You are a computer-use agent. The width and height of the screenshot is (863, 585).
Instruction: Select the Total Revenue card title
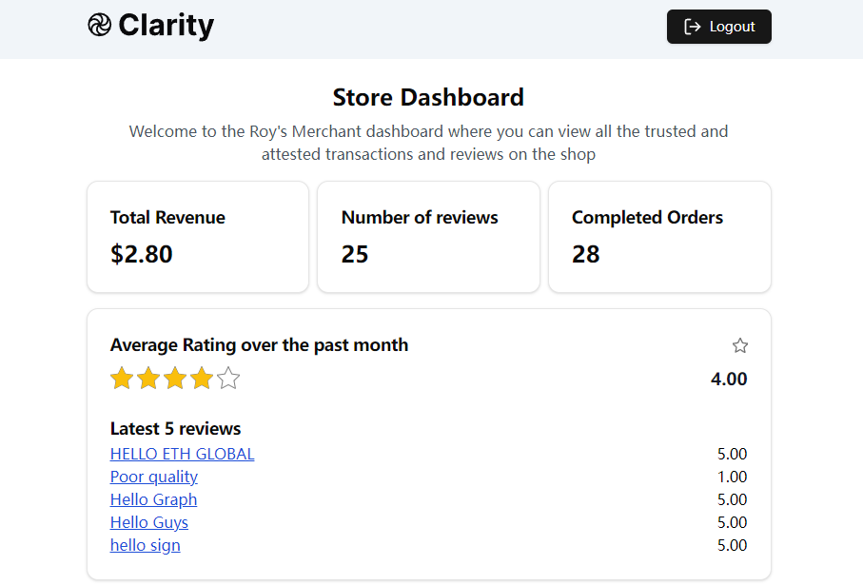(x=167, y=218)
